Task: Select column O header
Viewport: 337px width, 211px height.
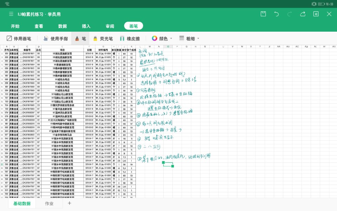Action: (168, 46)
